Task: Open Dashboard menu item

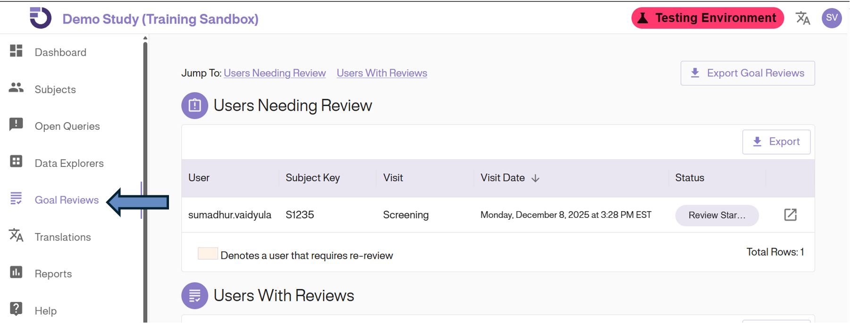Action: (60, 52)
